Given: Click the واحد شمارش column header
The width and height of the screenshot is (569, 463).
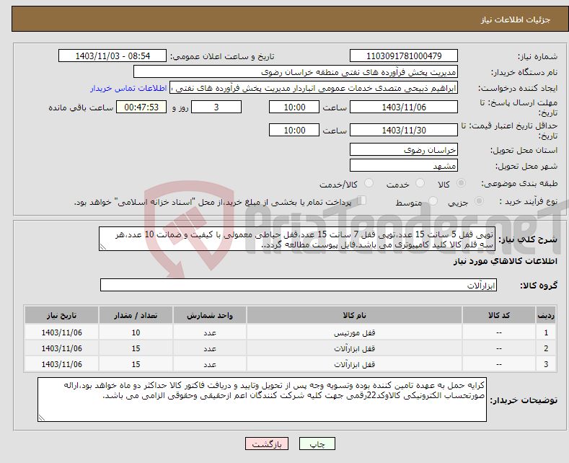Looking at the screenshot, I should click(210, 315).
